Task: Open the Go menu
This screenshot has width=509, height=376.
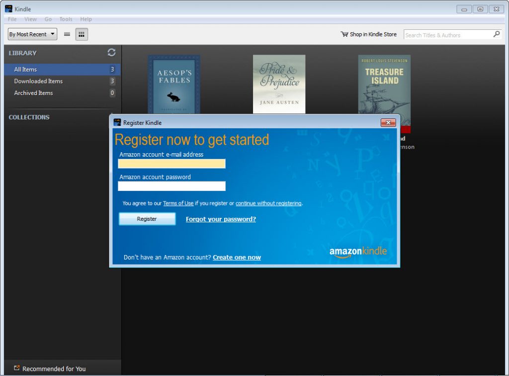Action: [48, 19]
